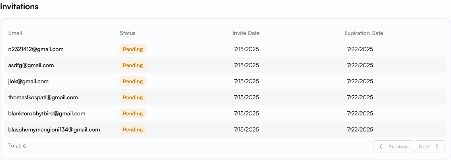The width and height of the screenshot is (451, 160).
Task: Go to the Next page
Action: coord(430,146)
